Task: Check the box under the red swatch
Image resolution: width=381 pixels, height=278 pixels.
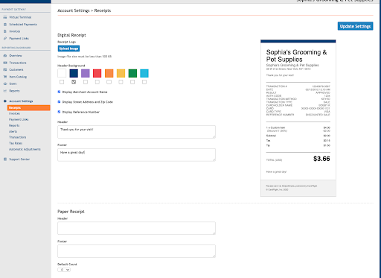Action: point(97,82)
